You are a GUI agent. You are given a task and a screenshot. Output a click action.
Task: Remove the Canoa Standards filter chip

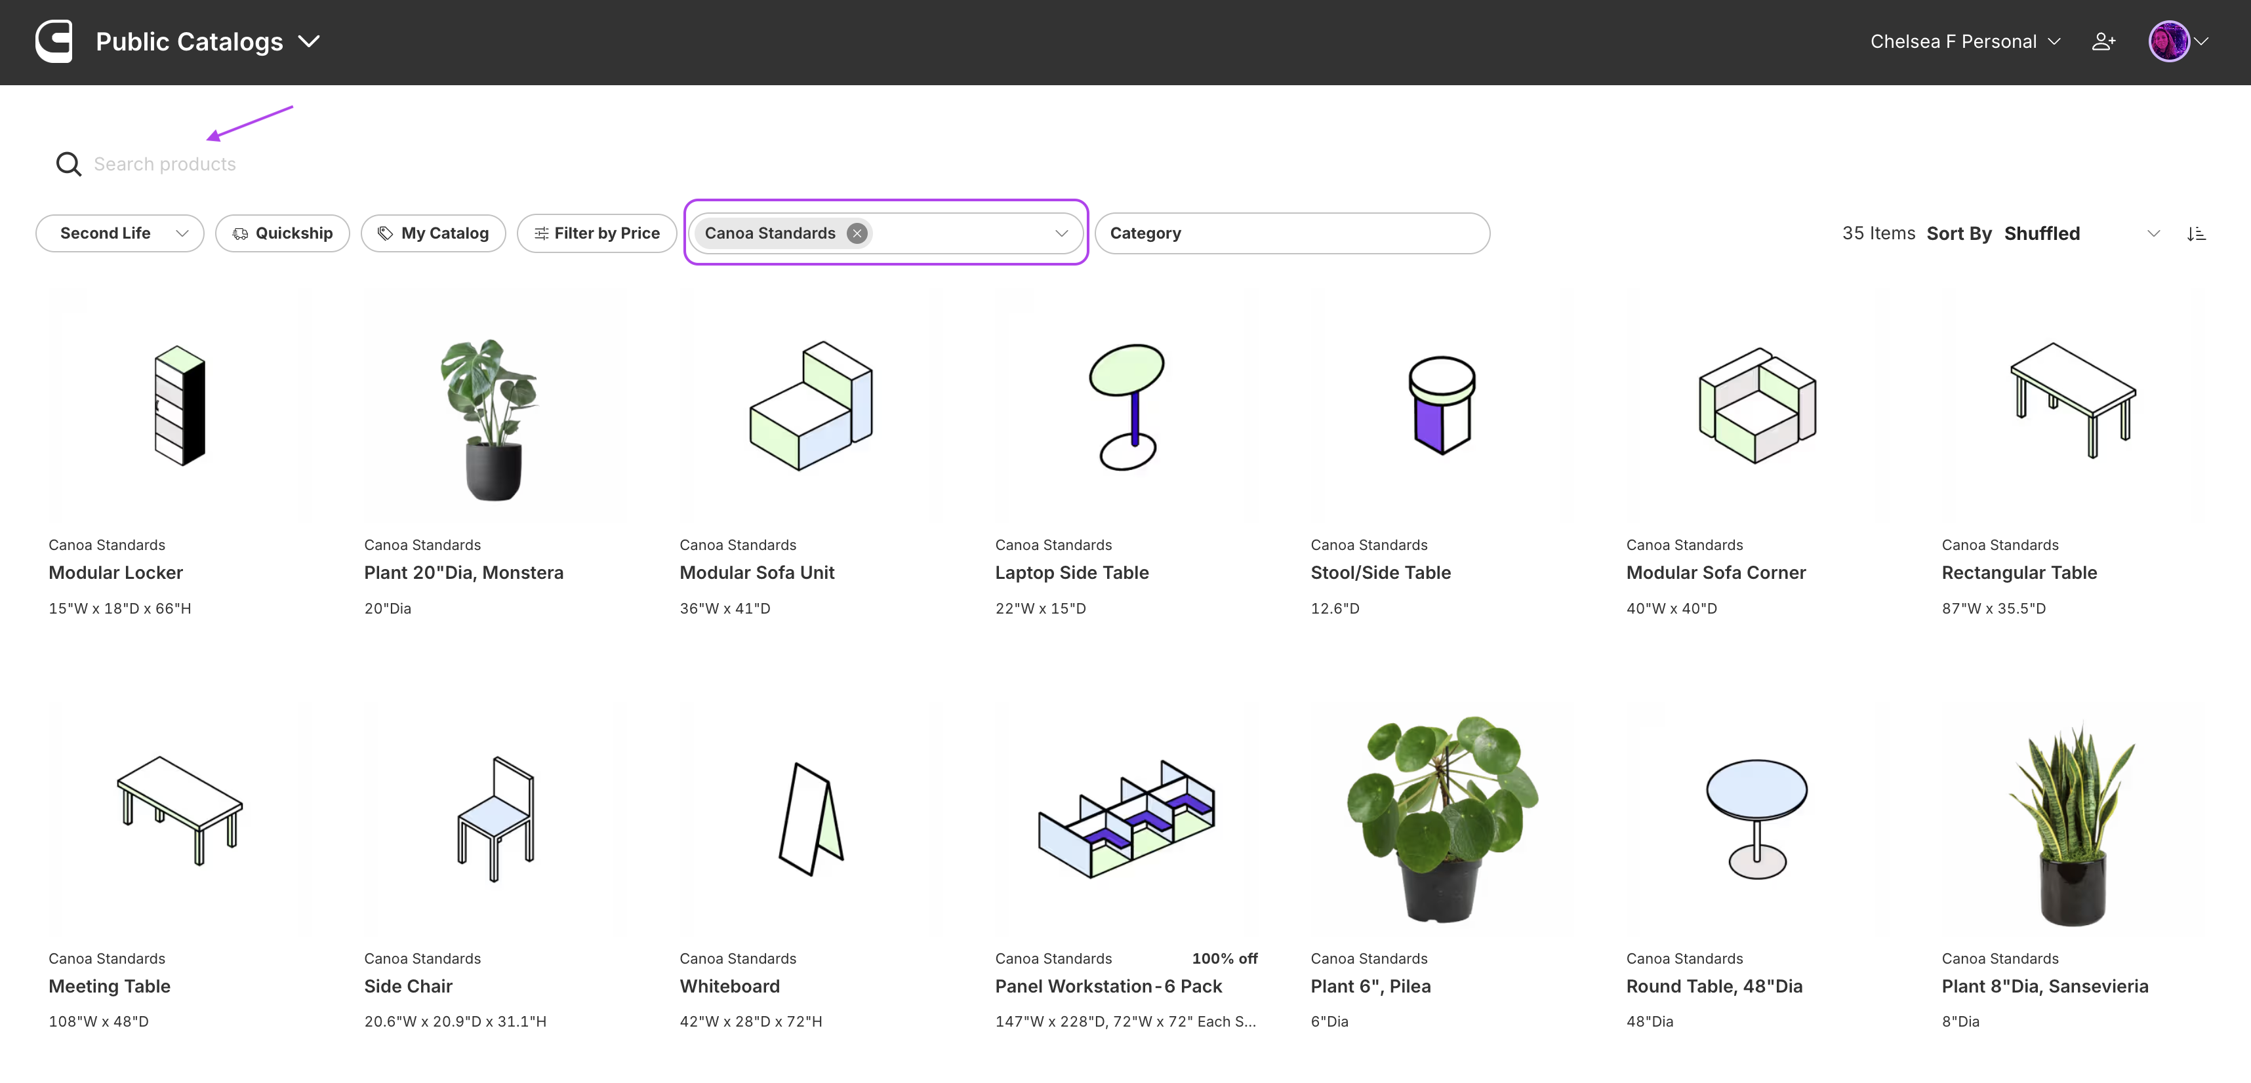click(857, 233)
